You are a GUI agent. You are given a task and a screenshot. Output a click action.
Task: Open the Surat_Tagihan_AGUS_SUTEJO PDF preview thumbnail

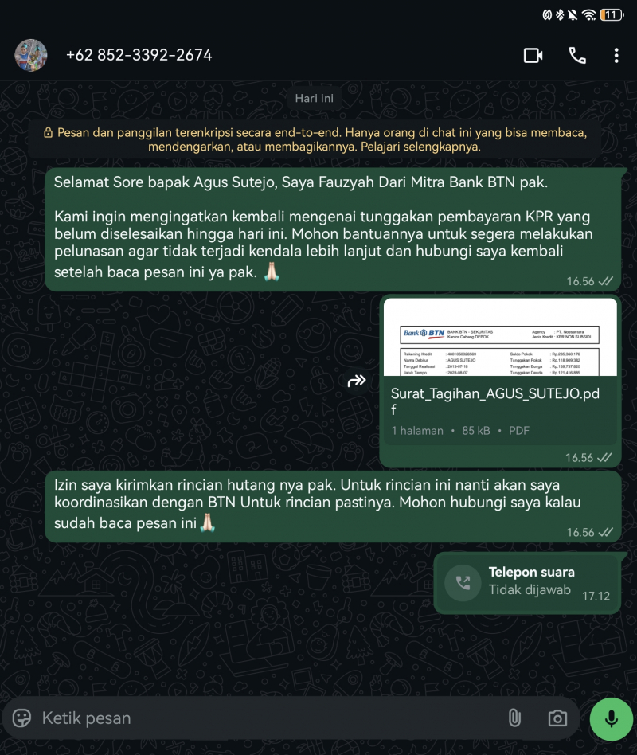pyautogui.click(x=500, y=337)
